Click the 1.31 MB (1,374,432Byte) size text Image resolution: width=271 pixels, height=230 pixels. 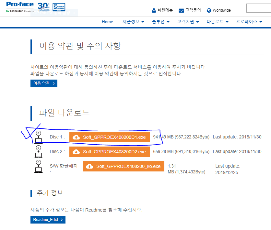(186, 169)
